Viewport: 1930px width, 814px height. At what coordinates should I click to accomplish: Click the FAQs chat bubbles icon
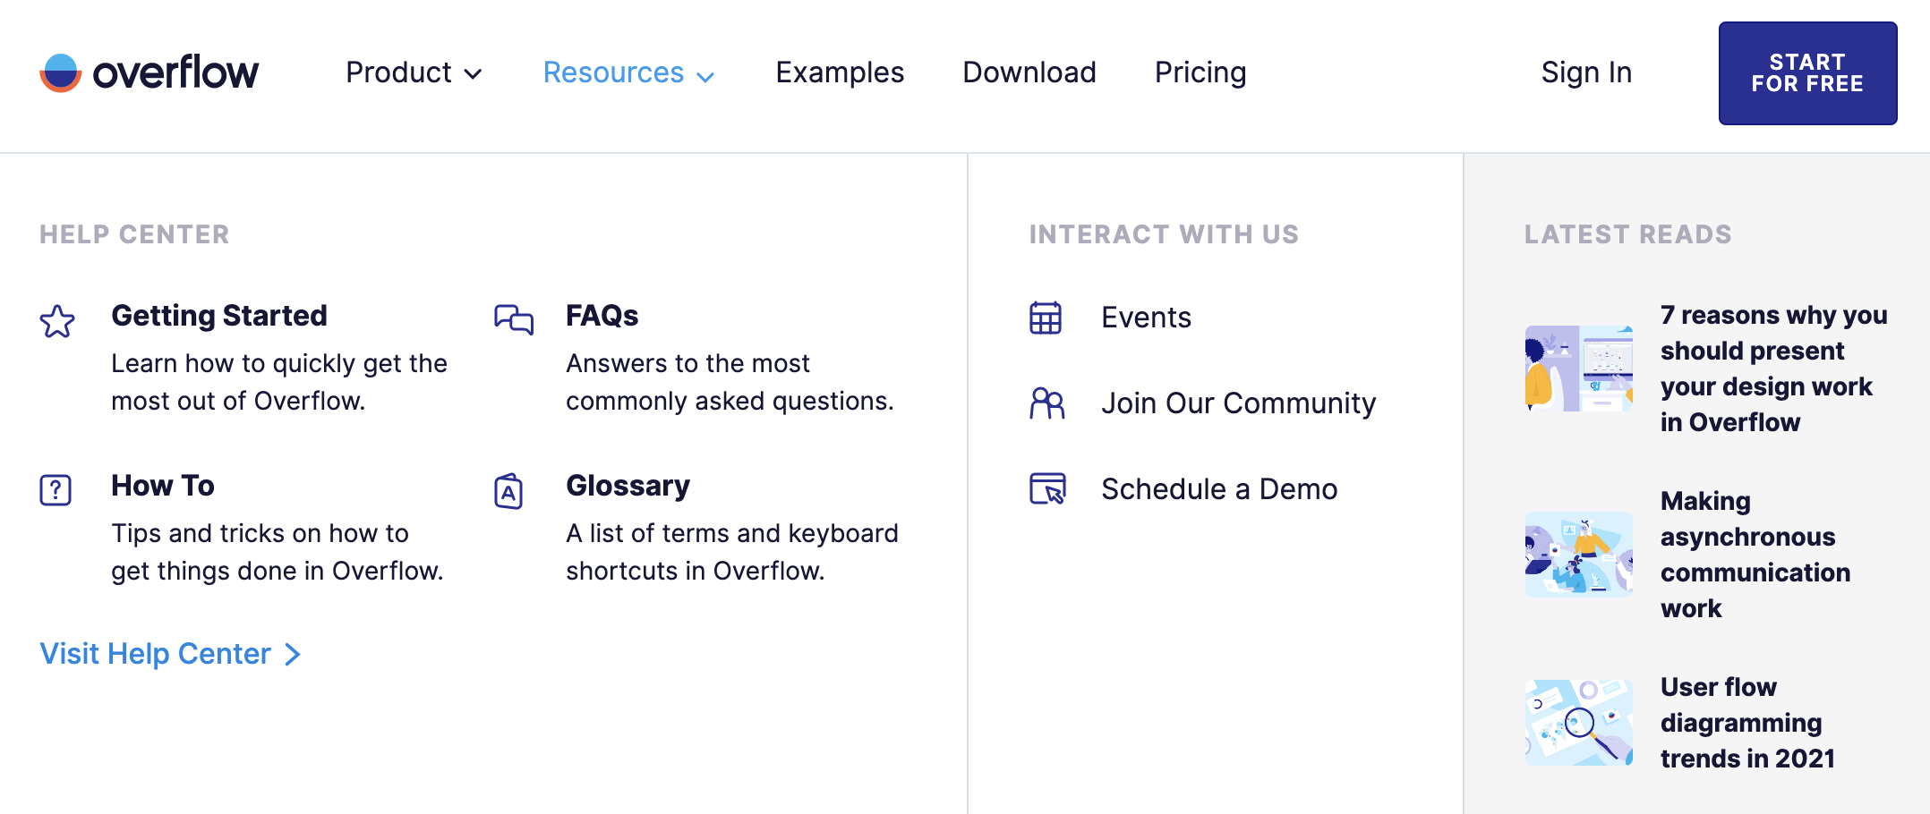(514, 319)
